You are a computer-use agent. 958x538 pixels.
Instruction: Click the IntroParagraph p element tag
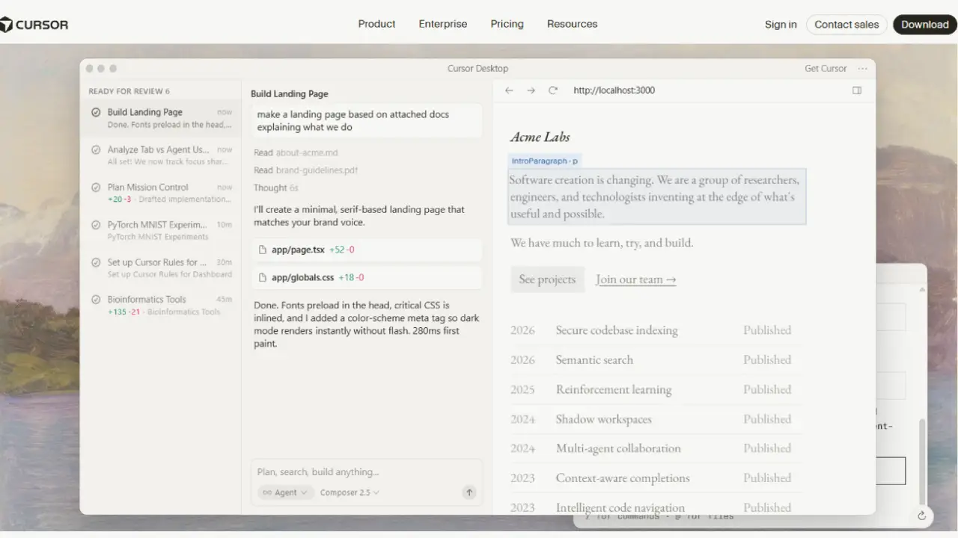point(544,161)
